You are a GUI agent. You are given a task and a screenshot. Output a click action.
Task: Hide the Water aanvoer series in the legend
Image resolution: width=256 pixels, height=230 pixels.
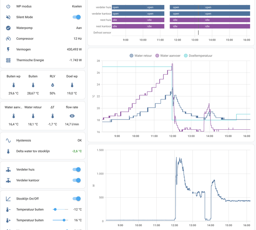pyautogui.click(x=168, y=56)
